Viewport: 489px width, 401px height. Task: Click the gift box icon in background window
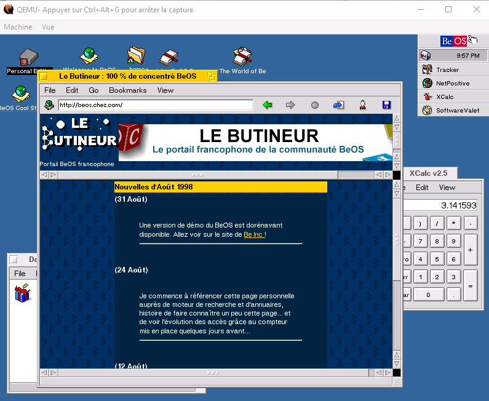[23, 293]
